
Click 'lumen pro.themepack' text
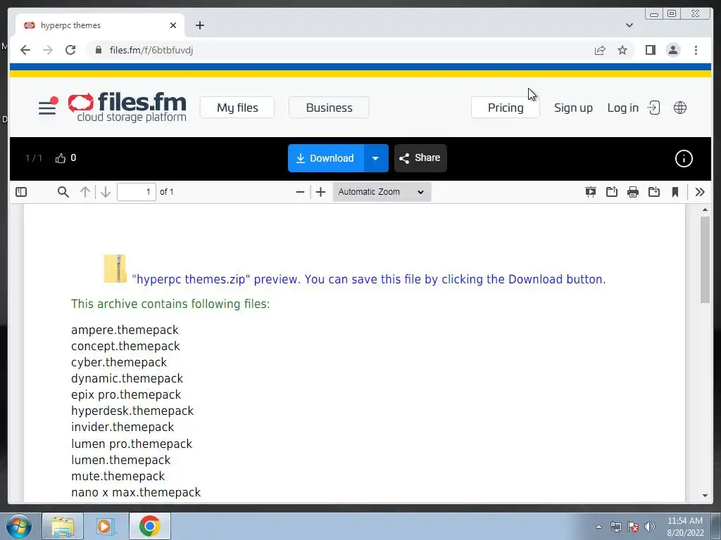[x=132, y=444]
